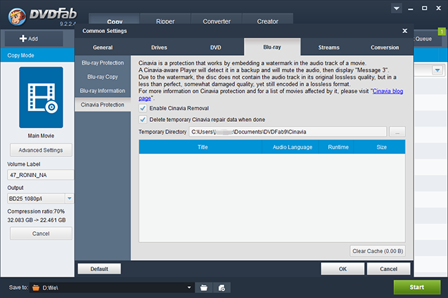Click the DVDFab monkey logo icon
This screenshot has height=298, width=448.
tap(17, 17)
